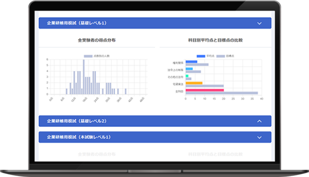Click the grey 宅建業法 target bar
Viewport: 309px width, 177px height.
click(204, 86)
